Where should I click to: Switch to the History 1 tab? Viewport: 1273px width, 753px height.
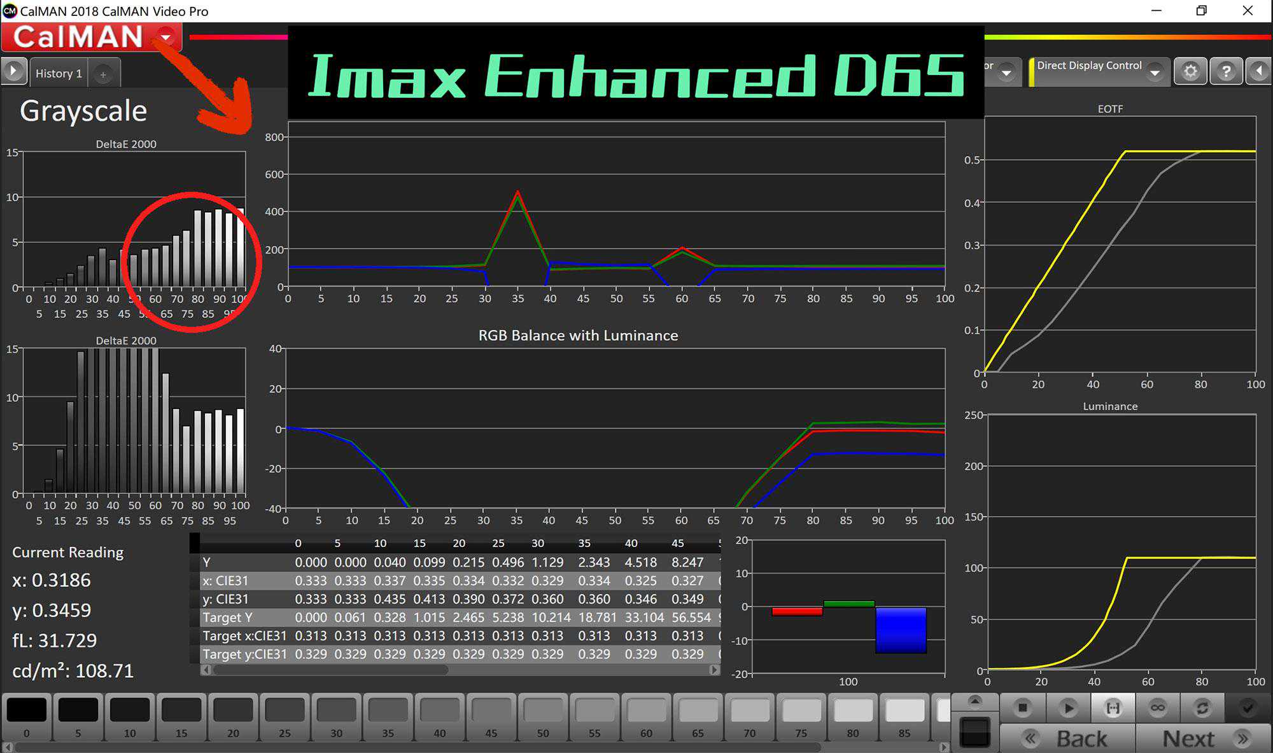59,74
